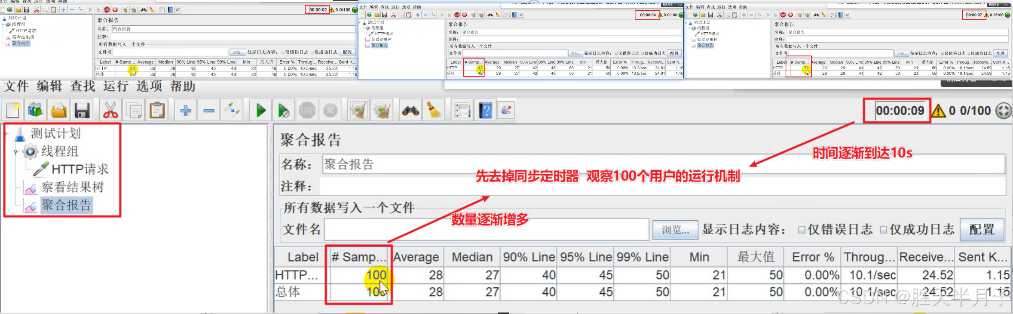Click Clear All double-broom icon in 00:00:09 window
The height and width of the screenshot is (314, 1013).
click(382, 110)
